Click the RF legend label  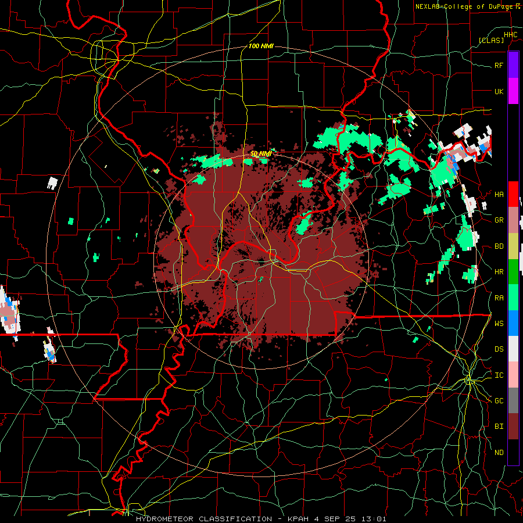tap(499, 65)
